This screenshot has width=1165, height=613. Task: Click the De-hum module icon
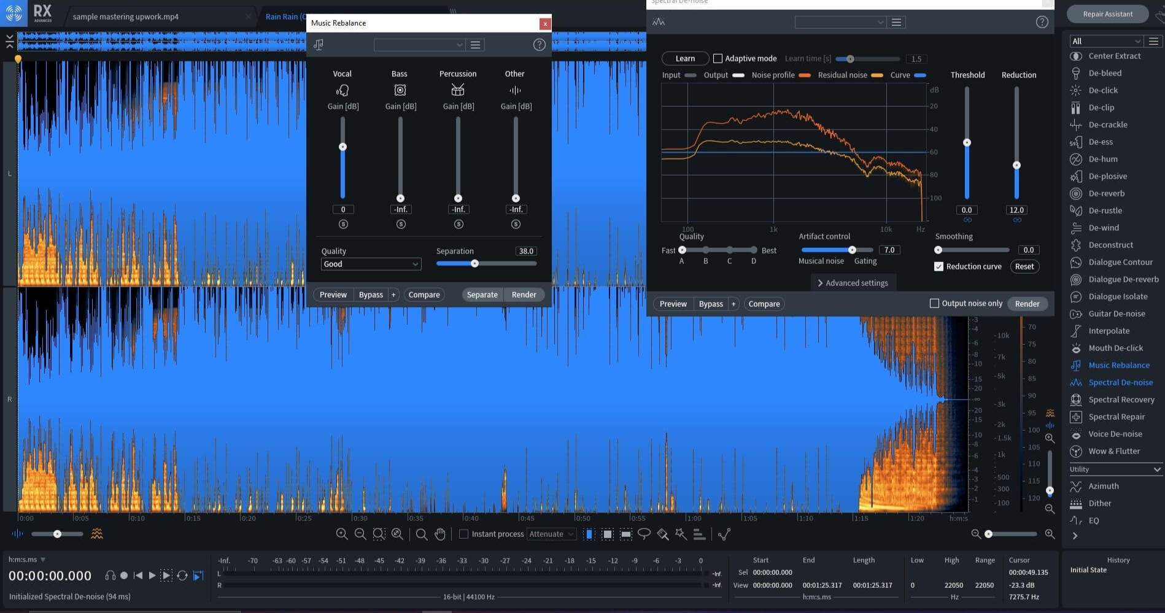click(x=1075, y=159)
